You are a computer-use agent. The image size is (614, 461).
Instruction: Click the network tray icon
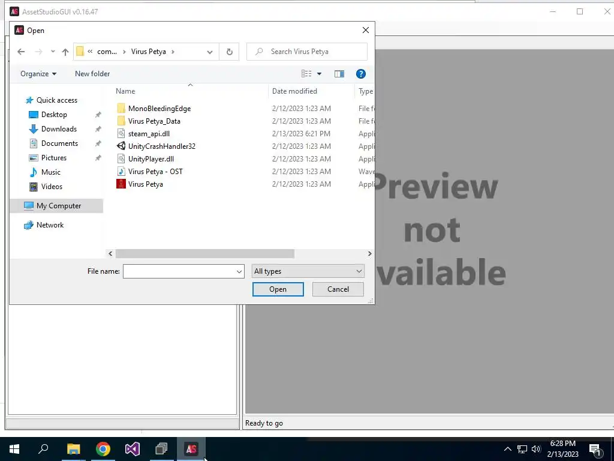click(522, 449)
